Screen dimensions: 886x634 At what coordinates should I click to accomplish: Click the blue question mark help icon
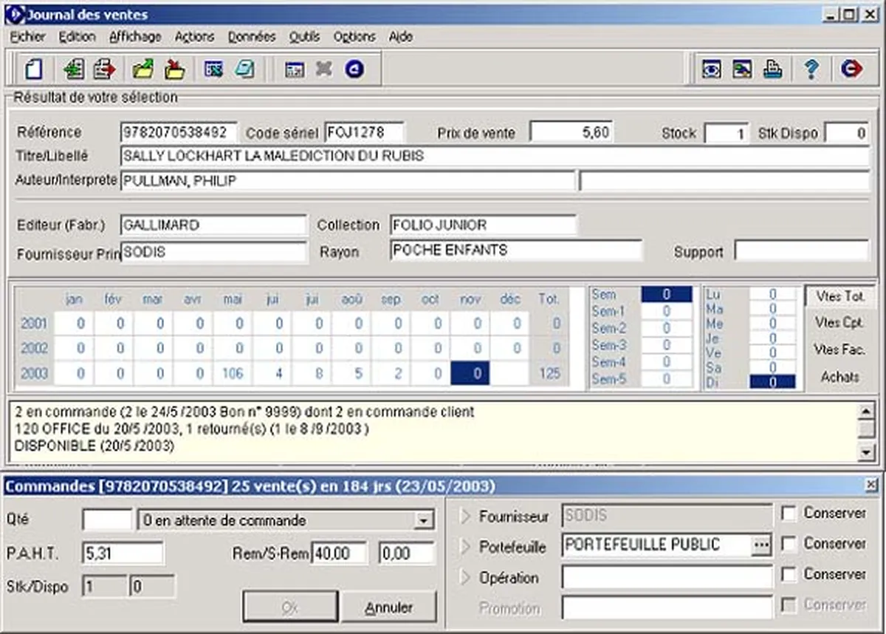[811, 69]
